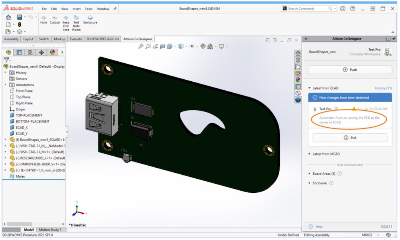Image resolution: width=400 pixels, height=240 pixels.
Task: Click the Push button
Action: click(350, 70)
